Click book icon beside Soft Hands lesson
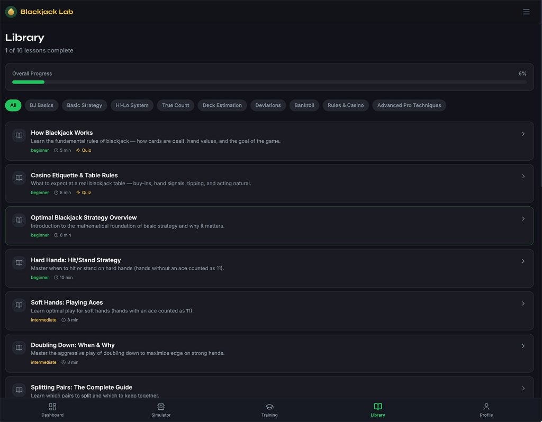 point(19,305)
